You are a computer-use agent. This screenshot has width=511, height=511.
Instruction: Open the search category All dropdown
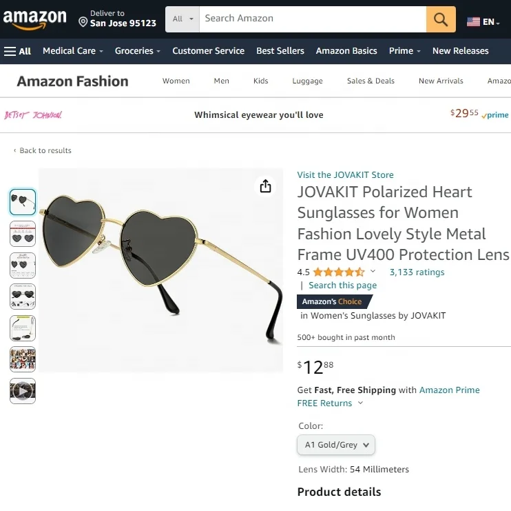tap(182, 19)
